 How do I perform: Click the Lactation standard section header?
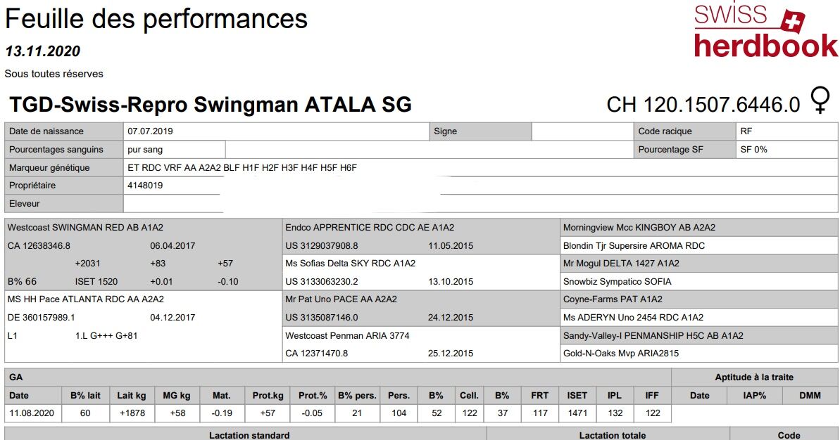tap(249, 435)
